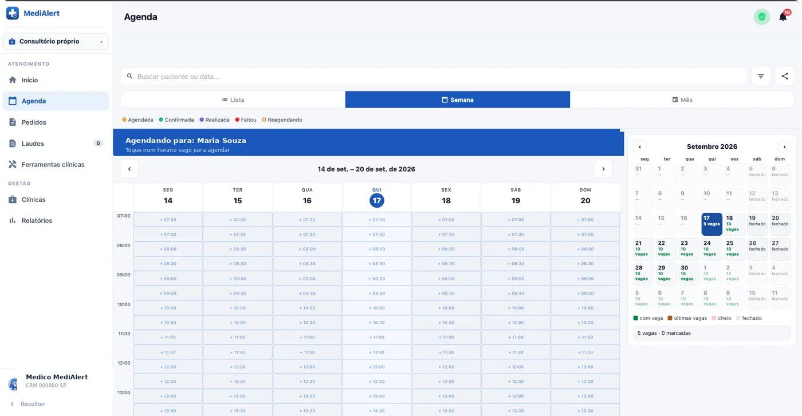
Task: Click the Pedidos document icon
Action: pyautogui.click(x=13, y=122)
